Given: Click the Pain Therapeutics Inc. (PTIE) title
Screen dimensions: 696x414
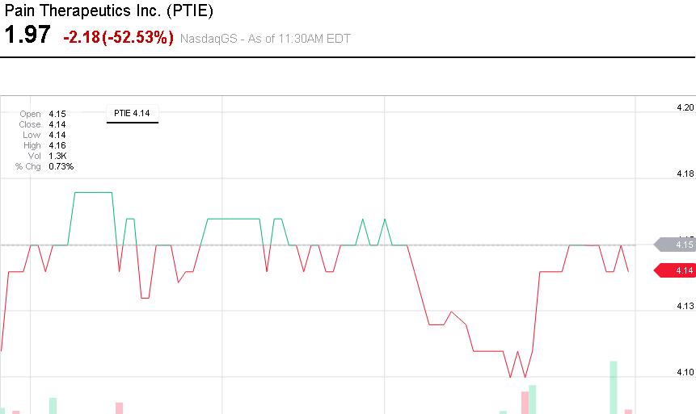Looking at the screenshot, I should coord(109,11).
